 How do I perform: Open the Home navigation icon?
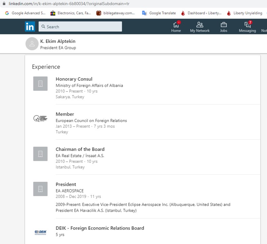click(x=176, y=27)
